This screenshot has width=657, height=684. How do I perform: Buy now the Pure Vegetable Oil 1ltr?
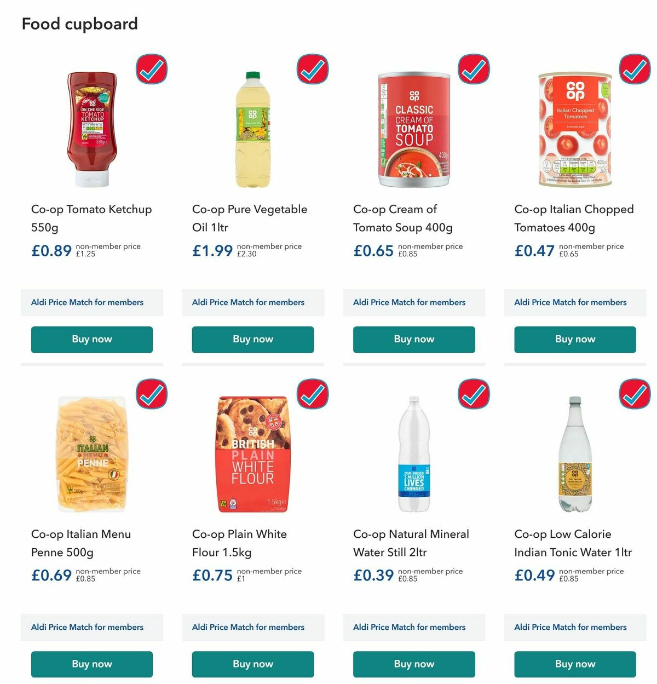coord(252,340)
